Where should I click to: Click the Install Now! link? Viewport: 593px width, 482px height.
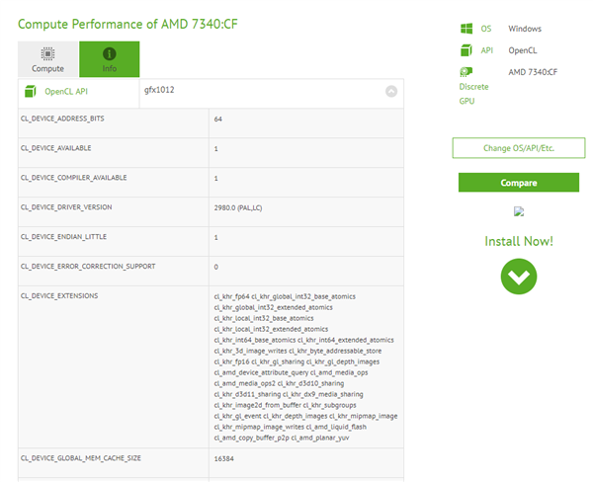pyautogui.click(x=519, y=241)
